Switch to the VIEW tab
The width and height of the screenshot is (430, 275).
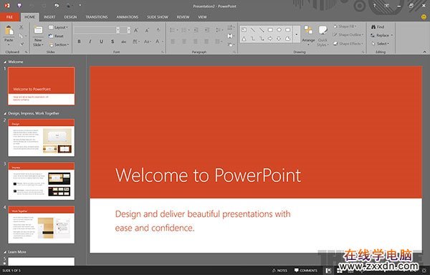202,17
